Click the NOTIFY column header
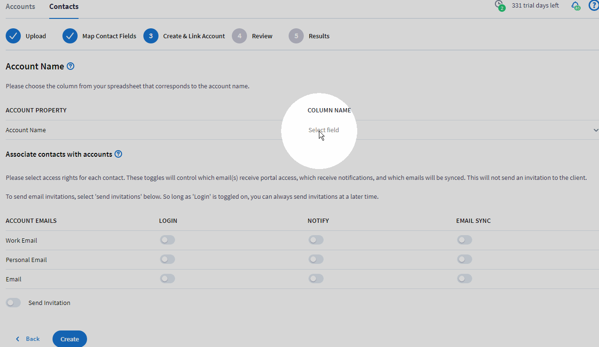Screen dimensions: 599x347 click(x=318, y=220)
